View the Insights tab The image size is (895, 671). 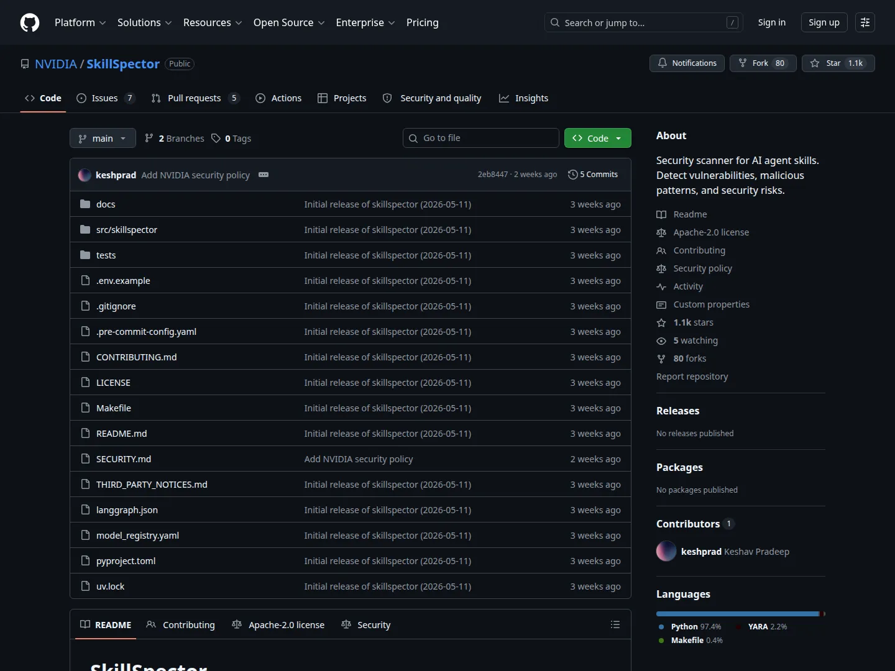(x=523, y=98)
